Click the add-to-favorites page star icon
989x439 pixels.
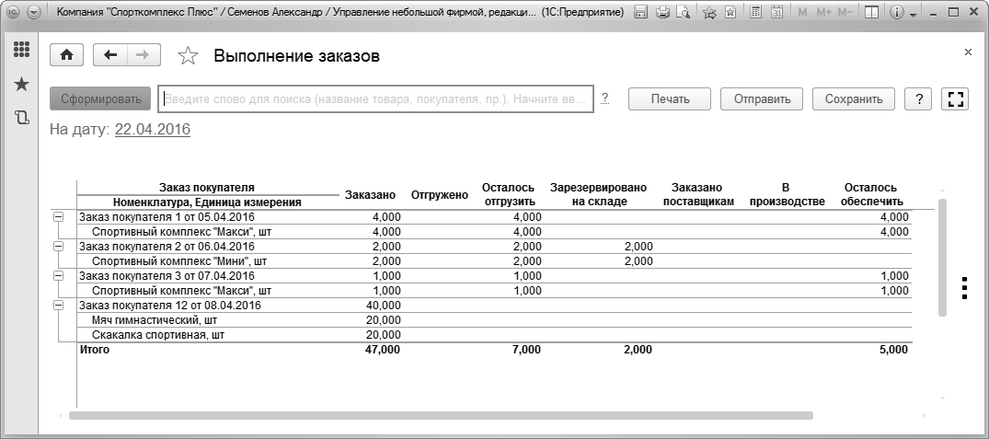(730, 12)
